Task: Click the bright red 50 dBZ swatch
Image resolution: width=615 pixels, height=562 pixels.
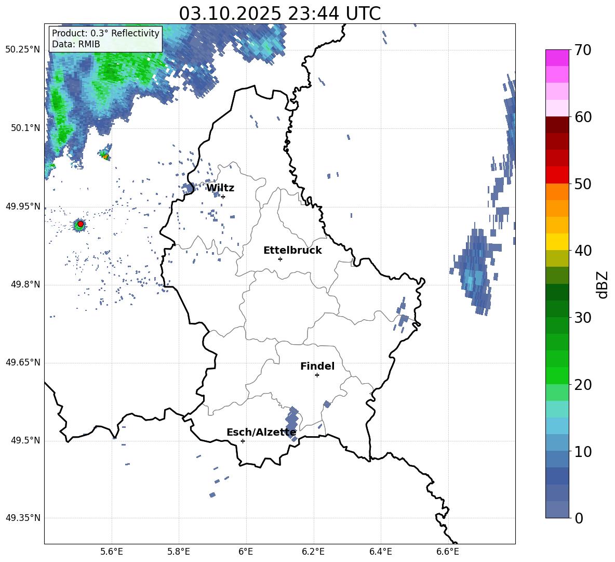Action: pyautogui.click(x=557, y=175)
